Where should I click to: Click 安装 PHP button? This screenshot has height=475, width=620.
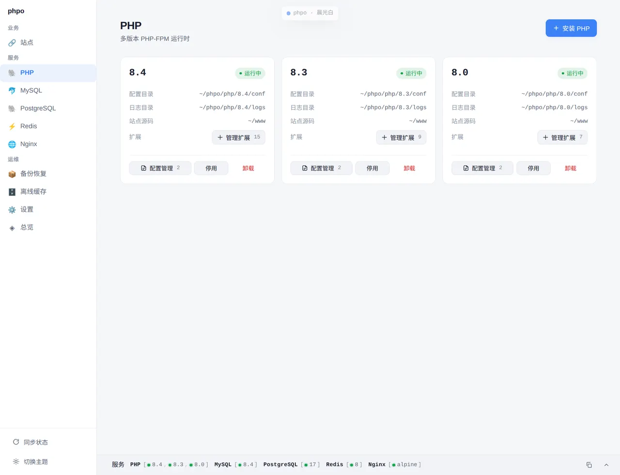coord(571,28)
